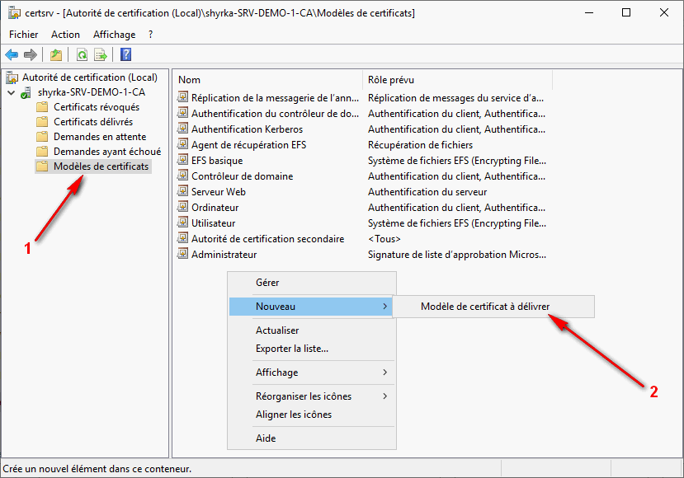This screenshot has width=684, height=478.
Task: Click the export list toolbar icon
Action: tap(101, 55)
